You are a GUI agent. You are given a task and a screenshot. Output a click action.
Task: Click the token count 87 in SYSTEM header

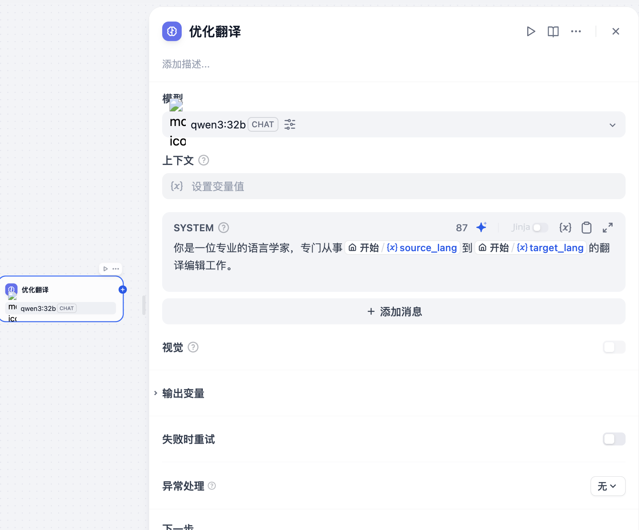tap(462, 228)
